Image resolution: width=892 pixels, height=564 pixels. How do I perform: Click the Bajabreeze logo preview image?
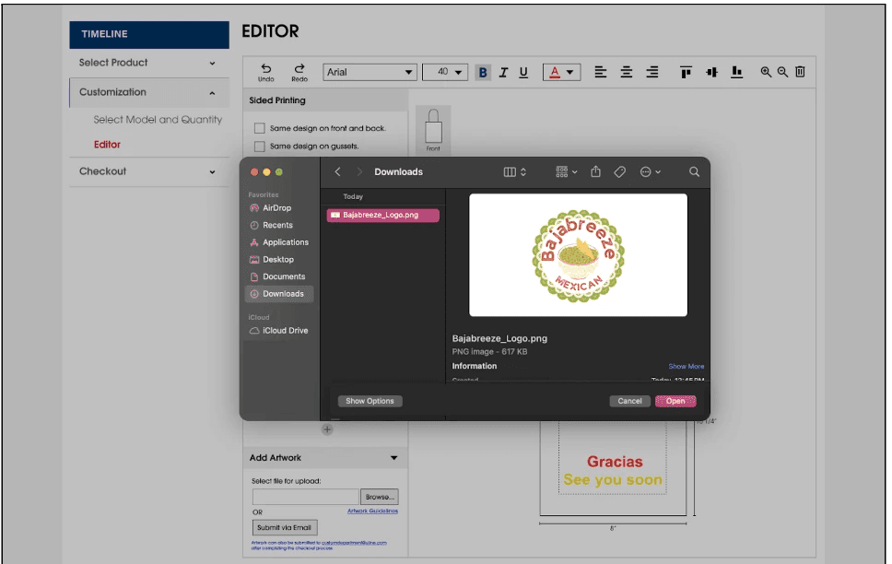578,255
